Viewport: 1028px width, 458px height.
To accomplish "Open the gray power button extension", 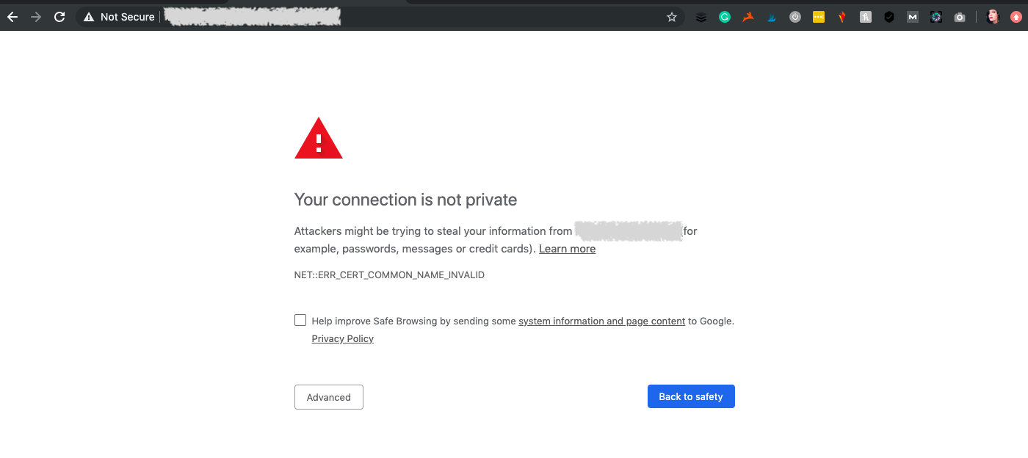I will (x=795, y=17).
